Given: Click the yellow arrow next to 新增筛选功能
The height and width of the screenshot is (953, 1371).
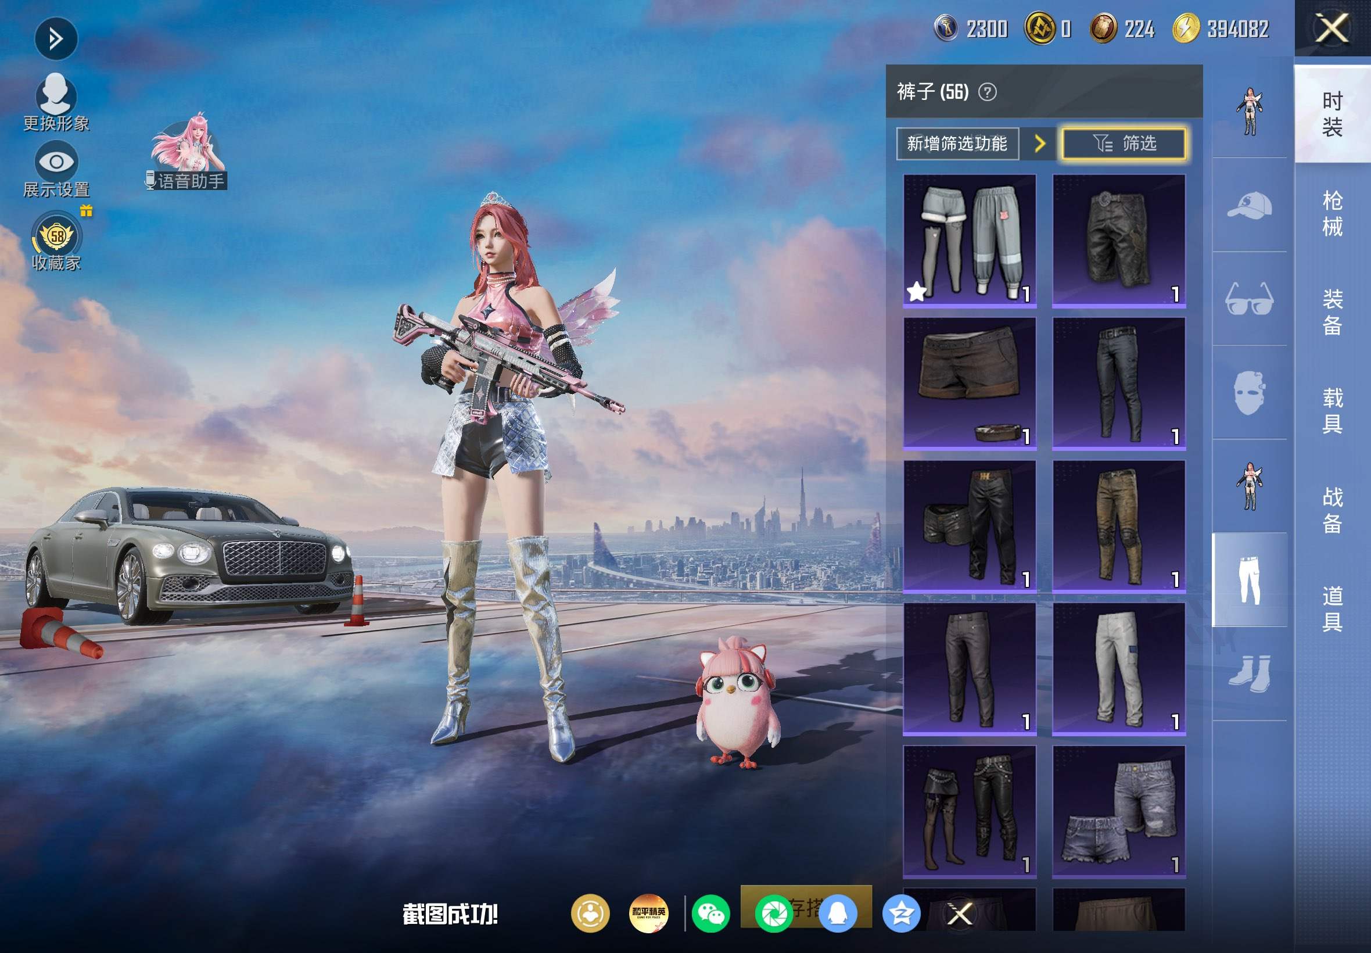Looking at the screenshot, I should 1040,144.
